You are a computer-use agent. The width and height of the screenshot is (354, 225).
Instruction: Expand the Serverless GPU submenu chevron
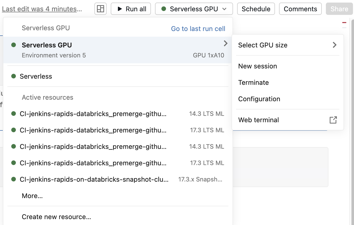pos(225,43)
